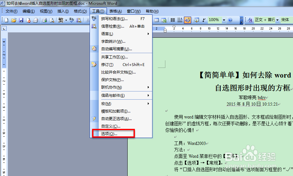Viewport: 293px width, 176px height.
Task: Open the 表格(A) menu
Action: 115,11
